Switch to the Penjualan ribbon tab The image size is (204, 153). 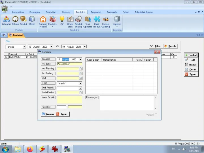pyautogui.click(x=96, y=12)
